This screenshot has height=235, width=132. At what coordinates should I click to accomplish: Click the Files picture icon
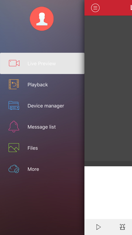pyautogui.click(x=14, y=148)
